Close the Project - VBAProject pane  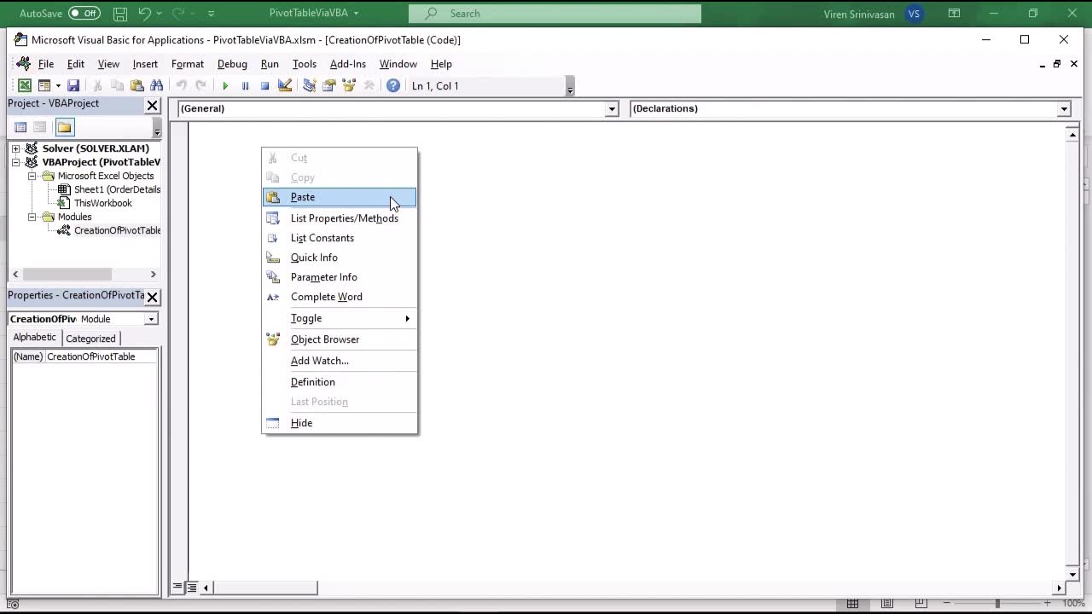tap(152, 105)
